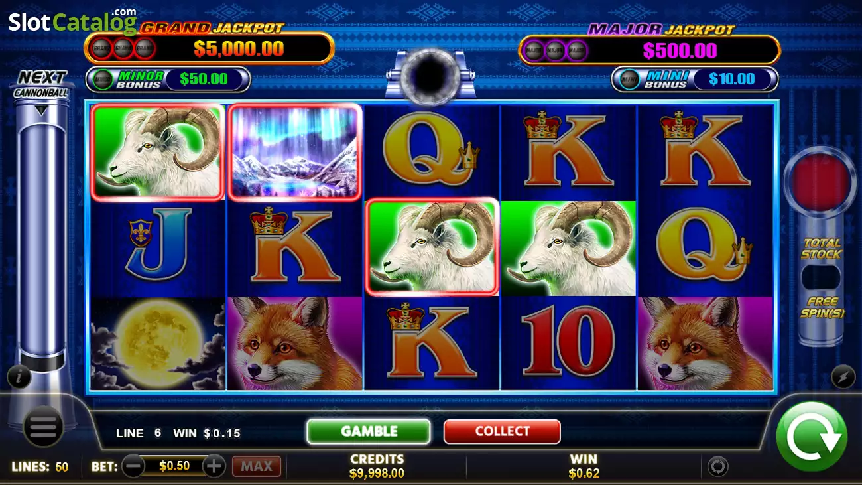Toggle the lightning quick-spin icon
Viewport: 862px width, 485px height.
843,377
